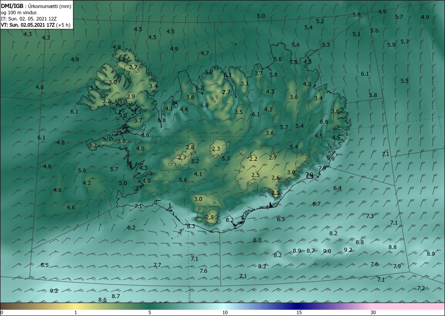Click the map value '6.9'

(x=324, y=122)
